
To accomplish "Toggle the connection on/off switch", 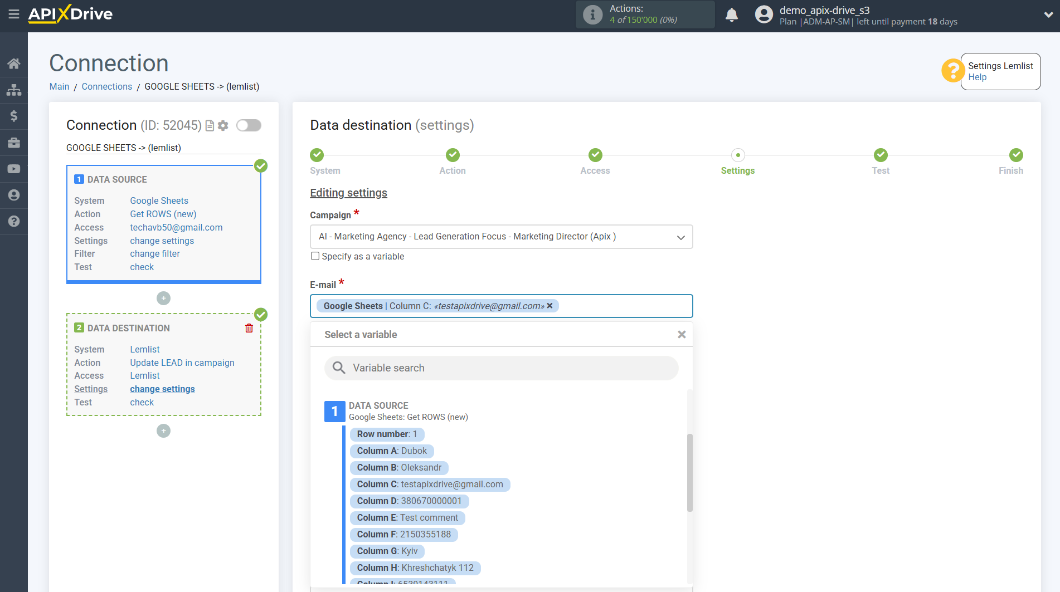I will pyautogui.click(x=249, y=125).
